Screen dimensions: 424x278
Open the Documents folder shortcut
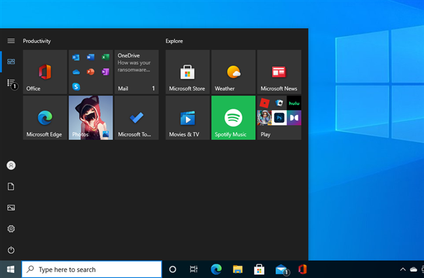(x=11, y=186)
